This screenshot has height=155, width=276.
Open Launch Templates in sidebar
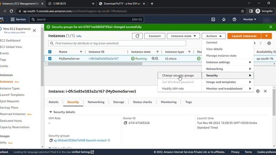pos(12,95)
